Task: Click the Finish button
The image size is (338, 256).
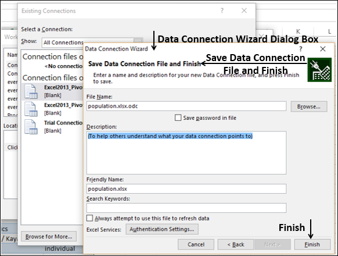Action: tap(312, 244)
